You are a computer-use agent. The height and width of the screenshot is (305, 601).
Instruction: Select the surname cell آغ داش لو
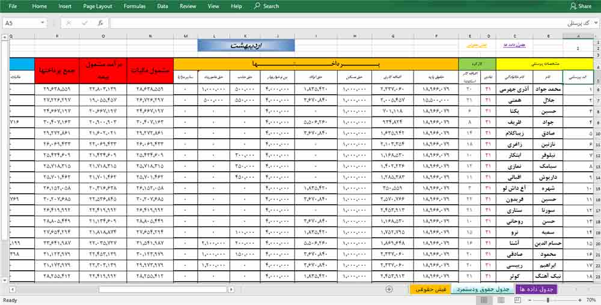[x=515, y=189]
